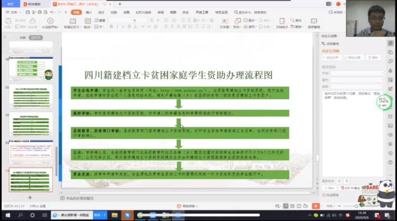Expand the font size combo box
397x221 pixels.
click(x=146, y=20)
